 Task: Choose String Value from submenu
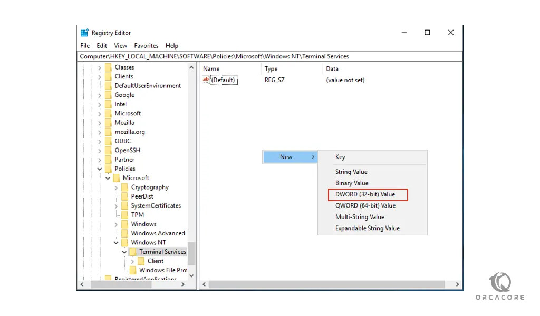click(x=372, y=172)
